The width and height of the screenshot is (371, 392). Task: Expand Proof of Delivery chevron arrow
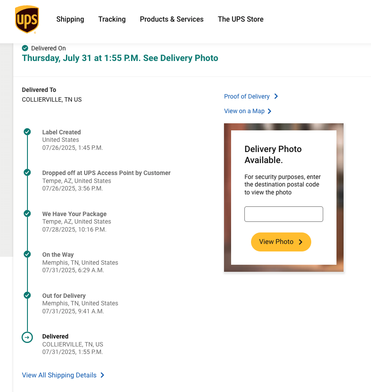(x=276, y=96)
